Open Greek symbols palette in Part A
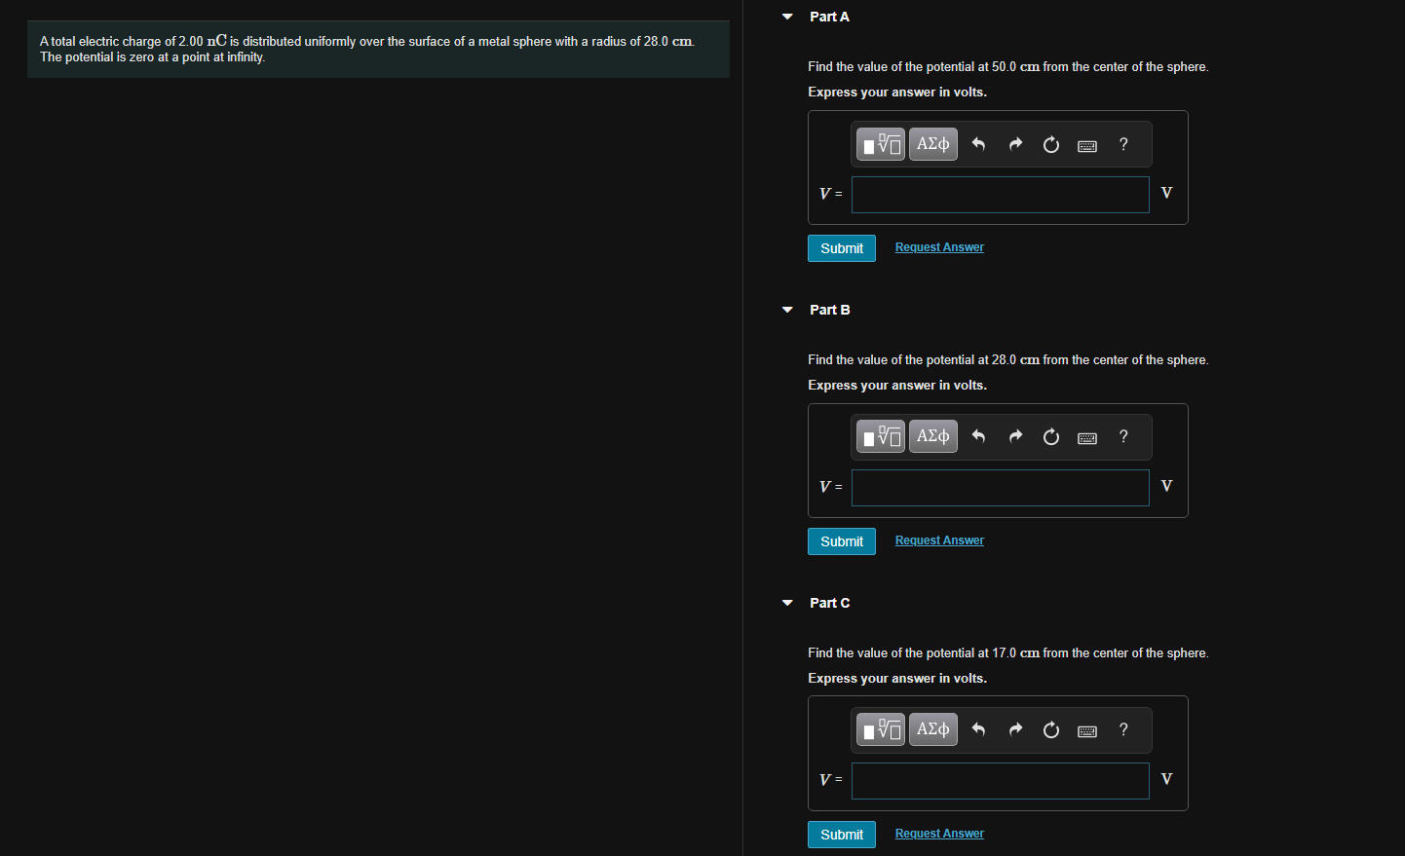 tap(933, 144)
